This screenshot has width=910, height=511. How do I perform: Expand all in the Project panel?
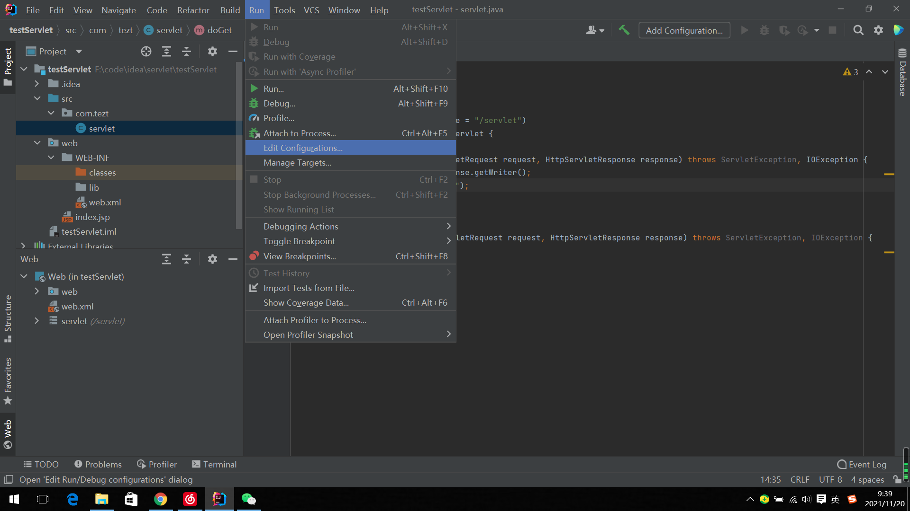[166, 52]
